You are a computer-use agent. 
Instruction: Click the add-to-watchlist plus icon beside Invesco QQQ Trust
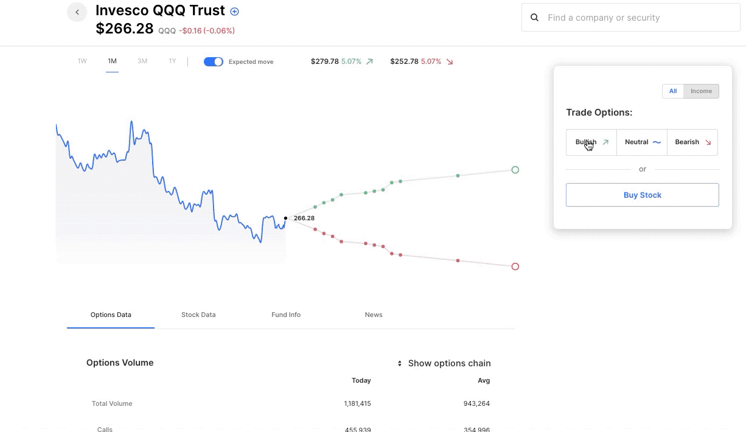[234, 11]
